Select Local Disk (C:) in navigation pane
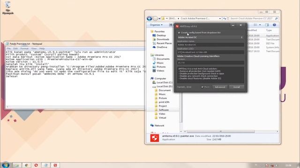The height and width of the screenshot is (168, 300). coord(165,83)
